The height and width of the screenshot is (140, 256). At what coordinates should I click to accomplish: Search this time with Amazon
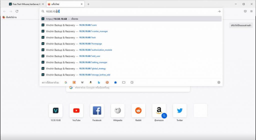click(x=90, y=82)
